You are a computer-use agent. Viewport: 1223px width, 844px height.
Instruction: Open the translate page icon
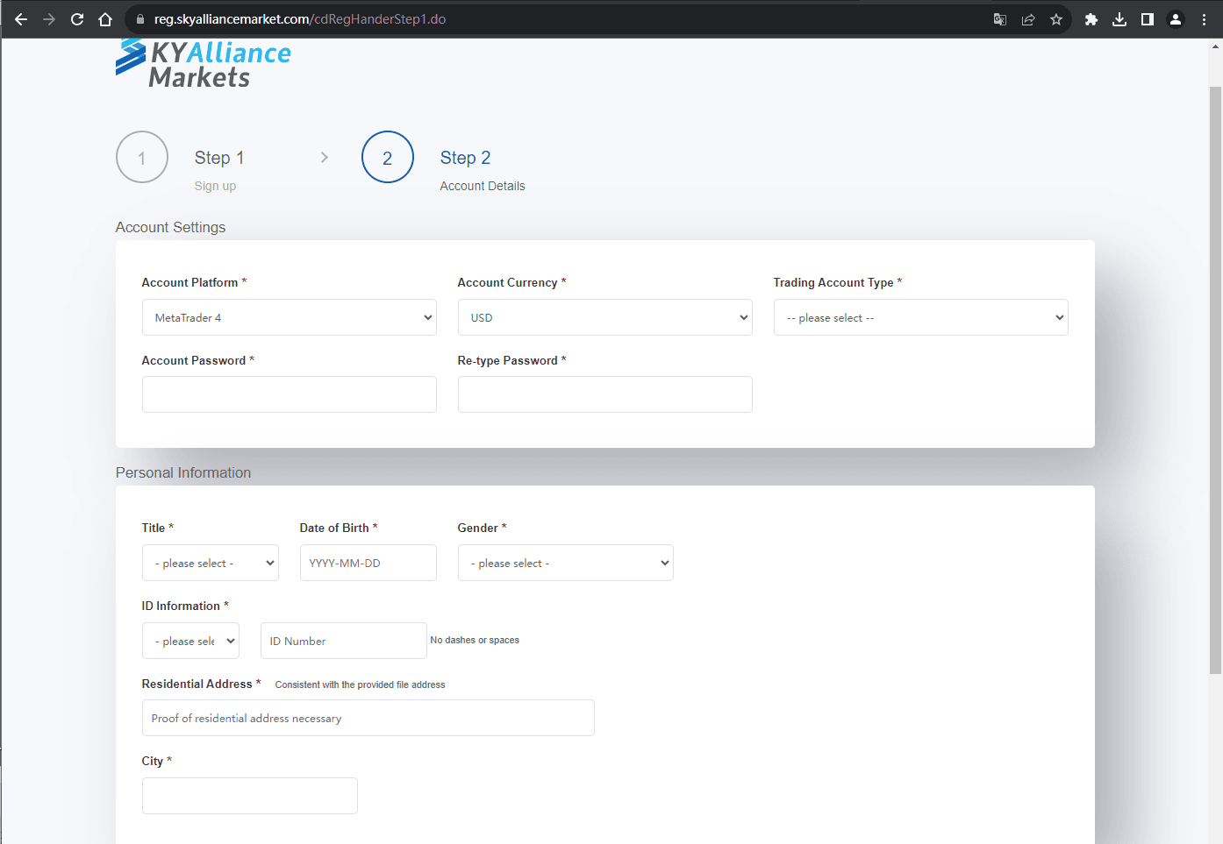tap(1000, 19)
